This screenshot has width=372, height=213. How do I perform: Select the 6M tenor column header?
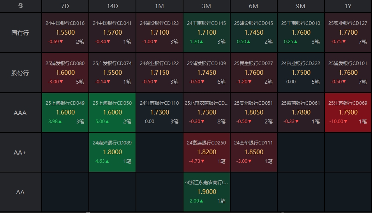[254, 6]
